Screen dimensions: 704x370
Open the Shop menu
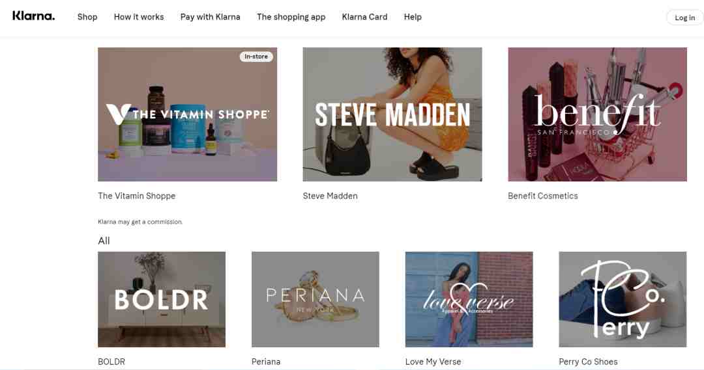point(87,17)
